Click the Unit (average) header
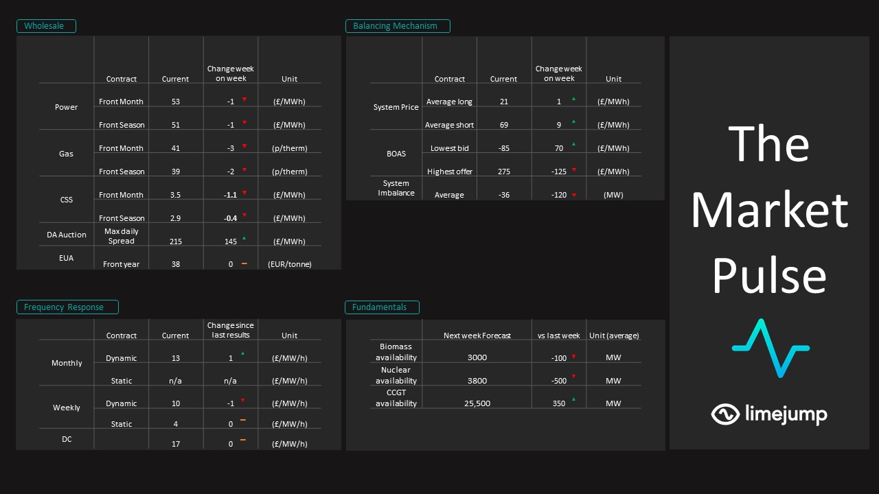The height and width of the screenshot is (494, 879). (x=614, y=336)
